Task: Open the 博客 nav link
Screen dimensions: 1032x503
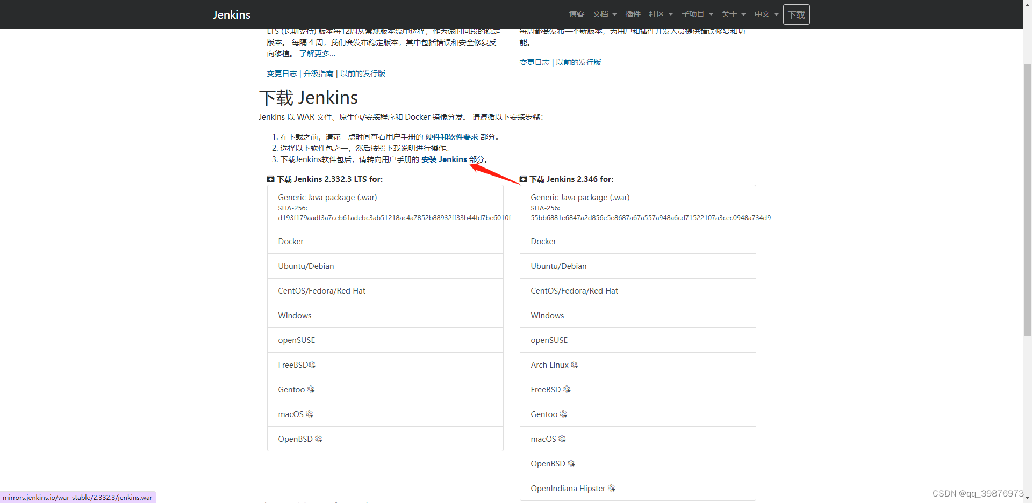Action: tap(577, 14)
